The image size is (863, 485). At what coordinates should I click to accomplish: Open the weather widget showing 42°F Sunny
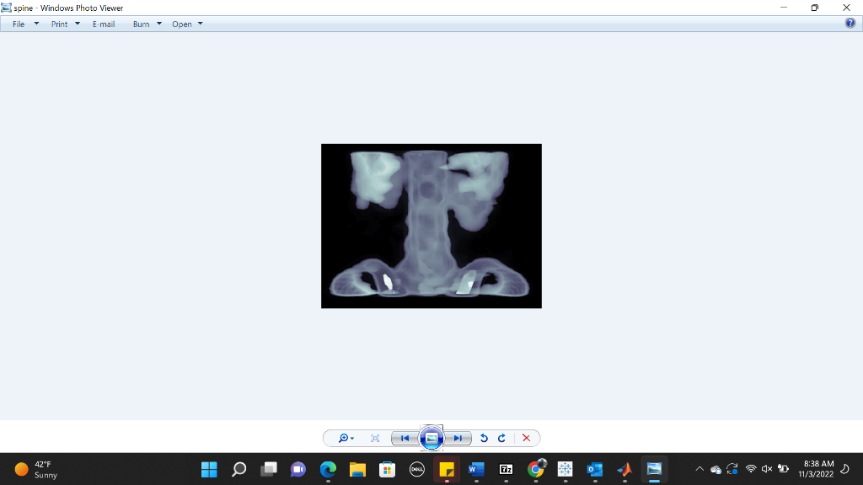tap(34, 469)
